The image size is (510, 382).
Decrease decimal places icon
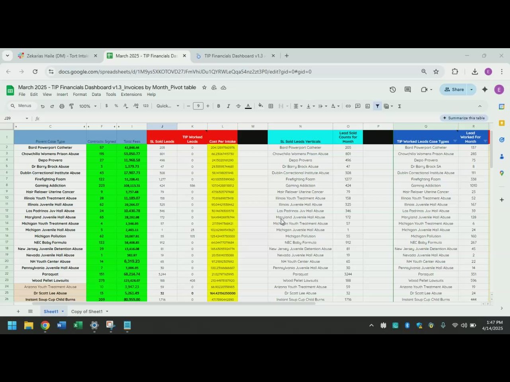click(x=126, y=106)
